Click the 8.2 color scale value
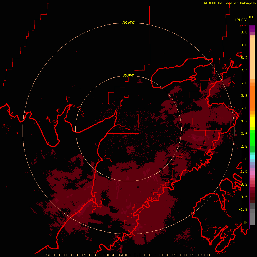 tap(244, 57)
